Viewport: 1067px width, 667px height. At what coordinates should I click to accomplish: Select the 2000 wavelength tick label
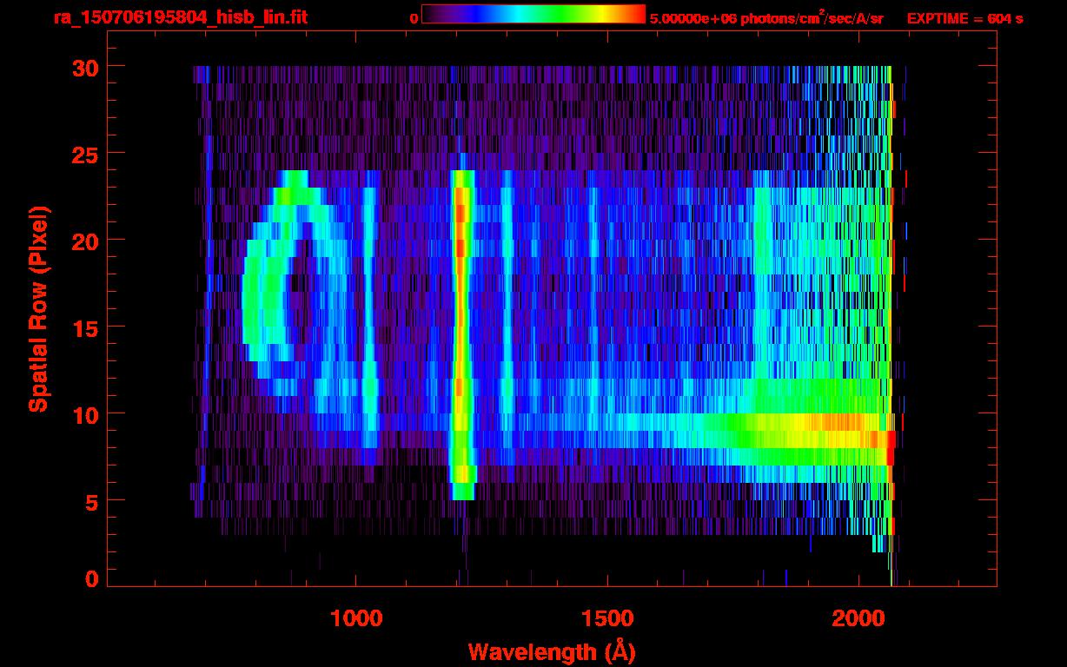[858, 618]
